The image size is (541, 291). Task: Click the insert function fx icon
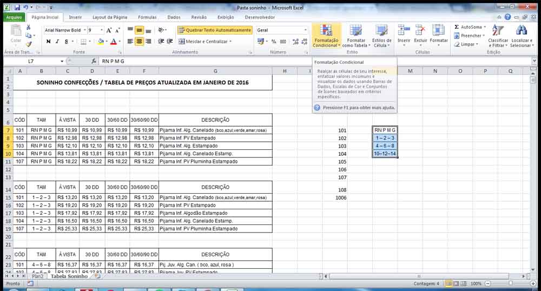click(x=94, y=61)
